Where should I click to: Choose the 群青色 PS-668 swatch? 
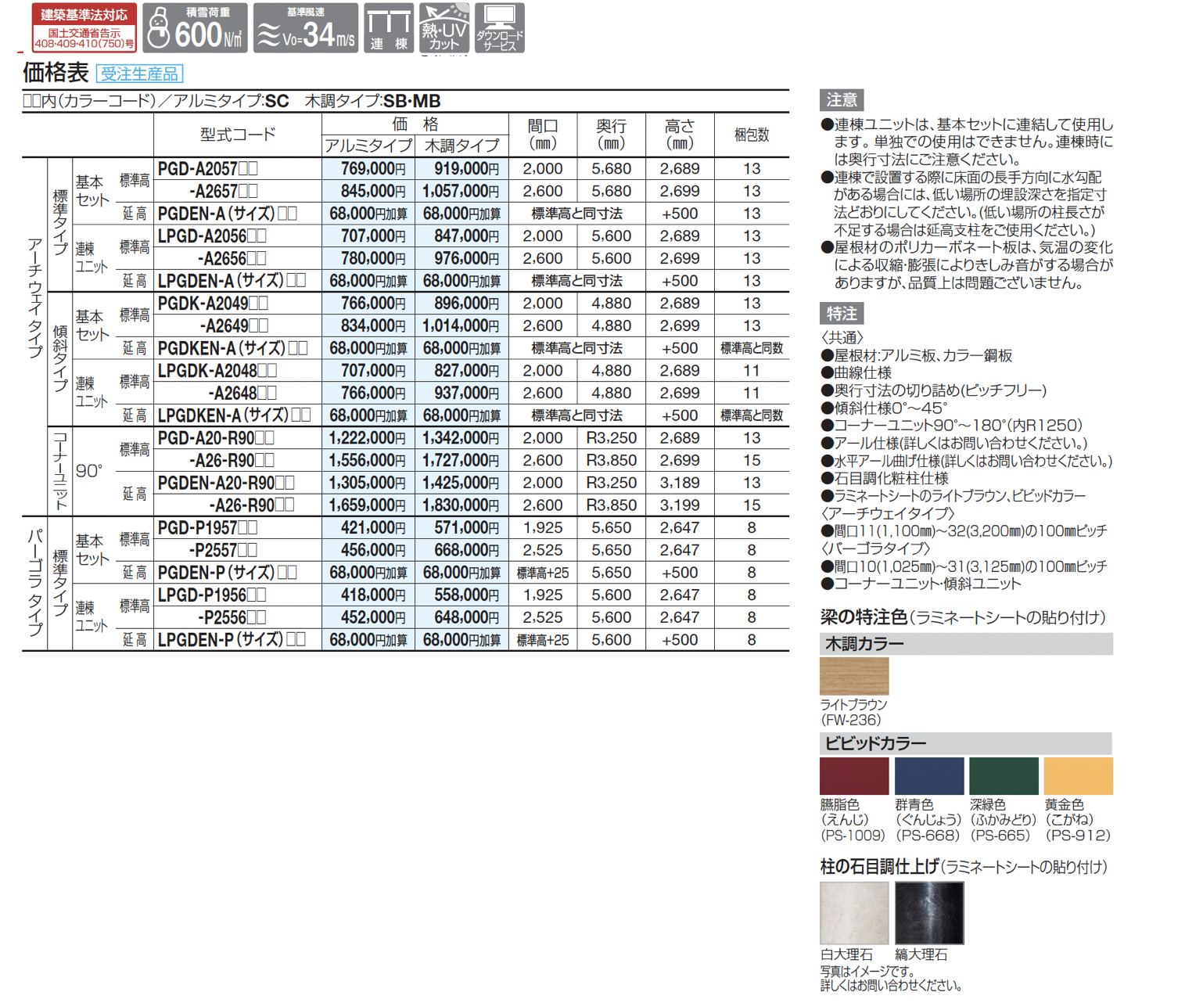(x=929, y=776)
